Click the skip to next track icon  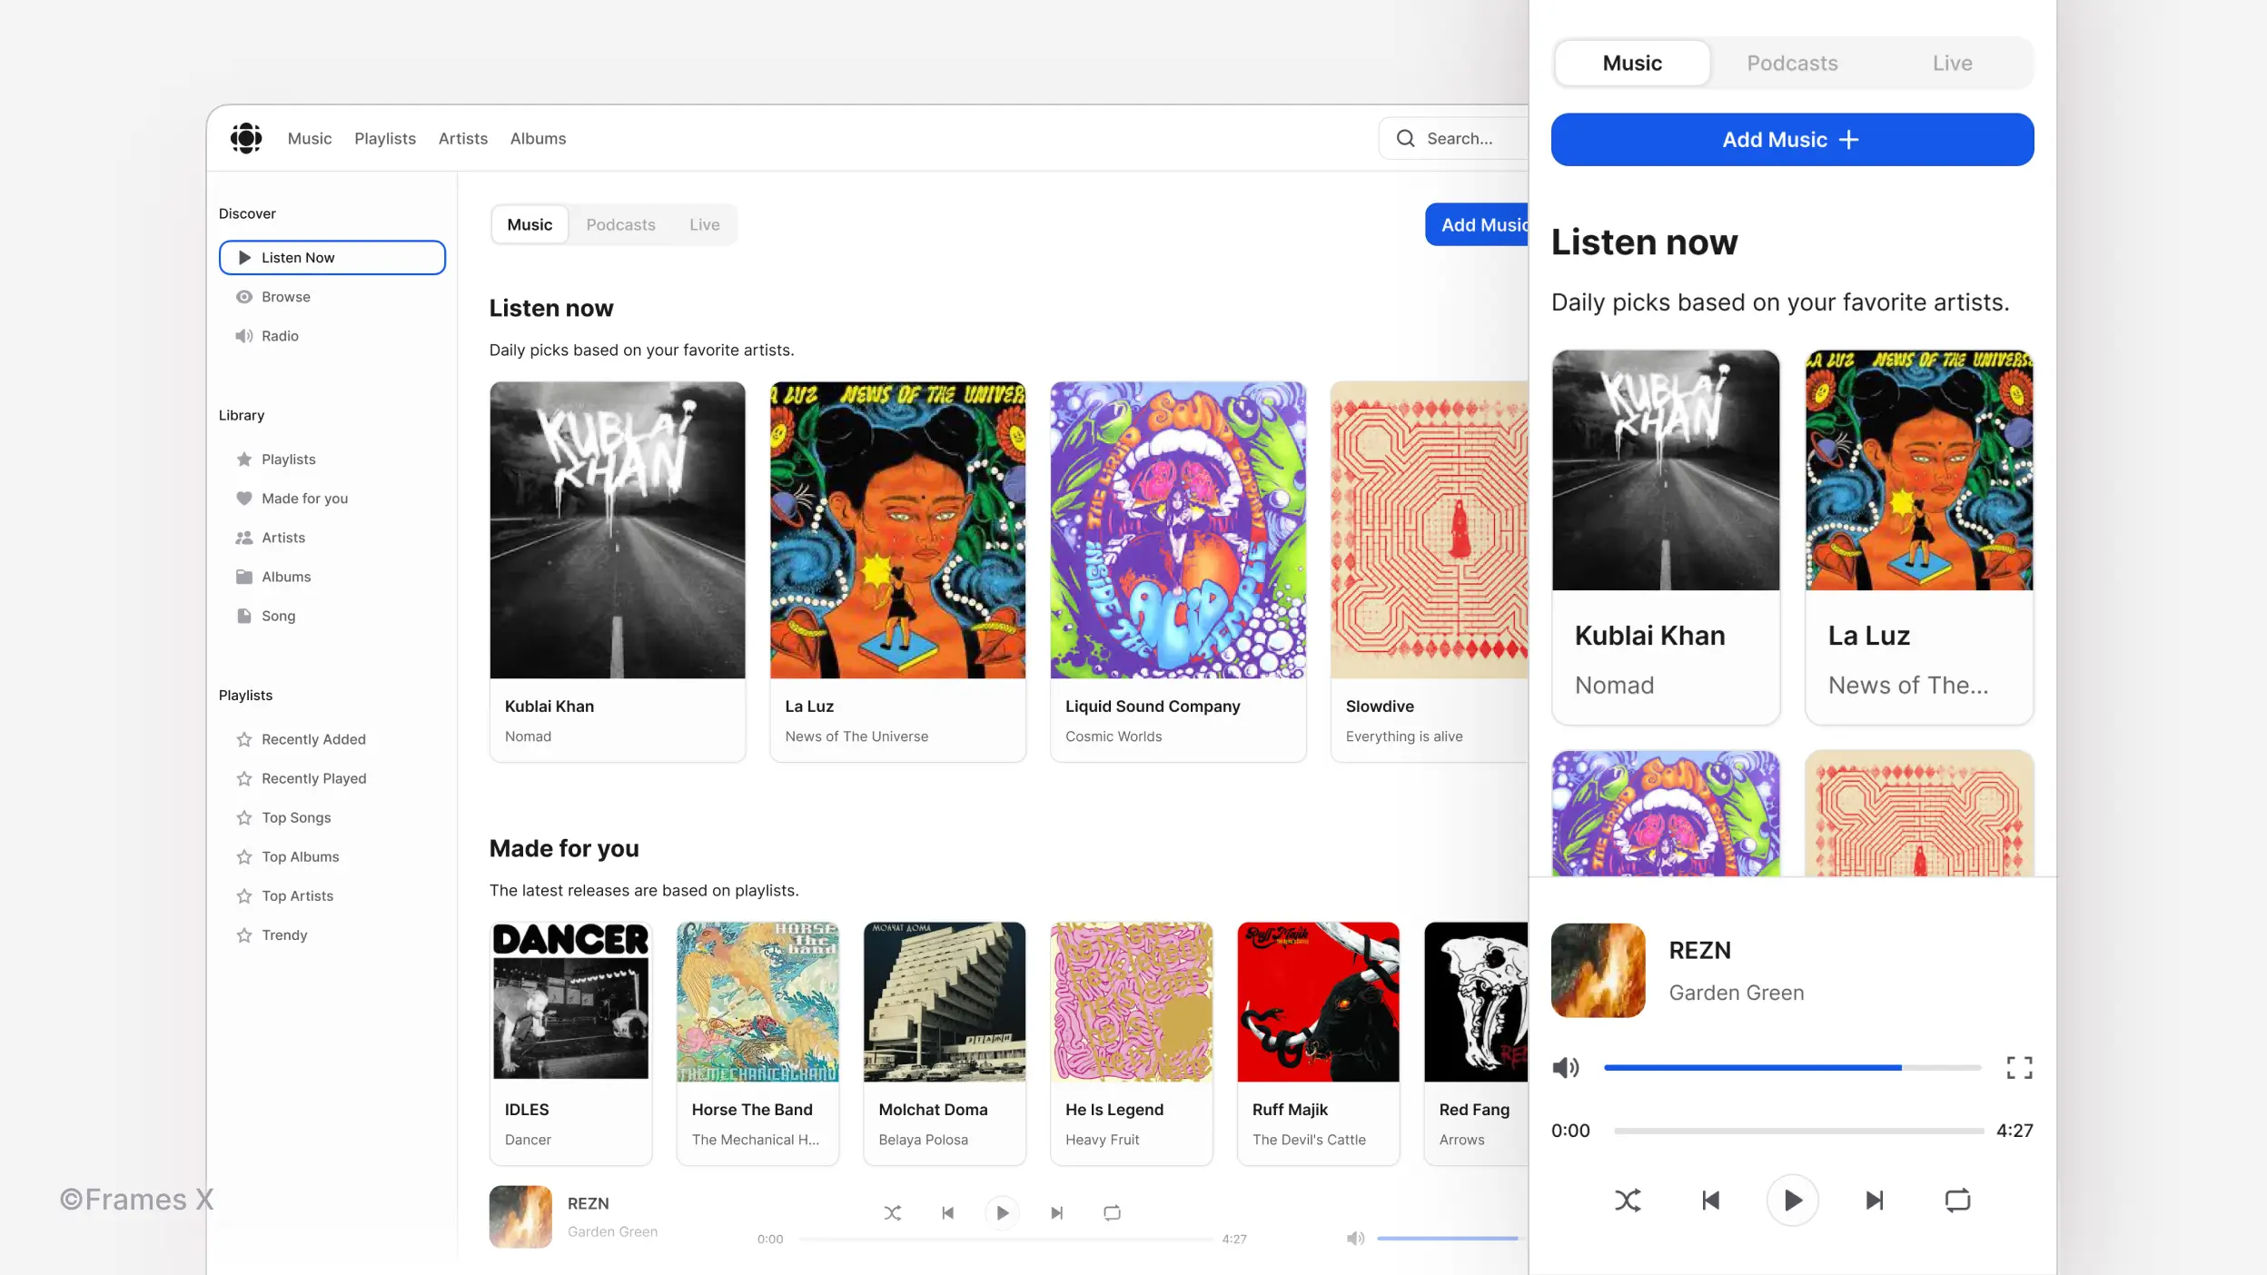[1875, 1201]
